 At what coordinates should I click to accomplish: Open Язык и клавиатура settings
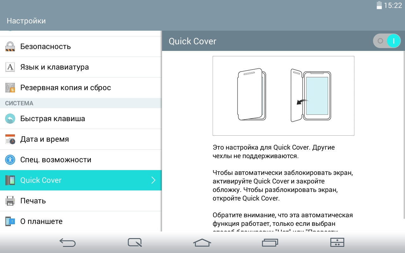click(54, 67)
